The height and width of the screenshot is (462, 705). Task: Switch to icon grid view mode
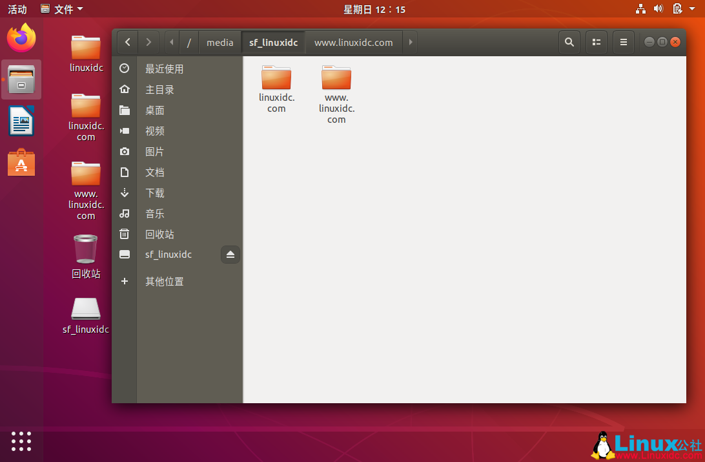[596, 41]
